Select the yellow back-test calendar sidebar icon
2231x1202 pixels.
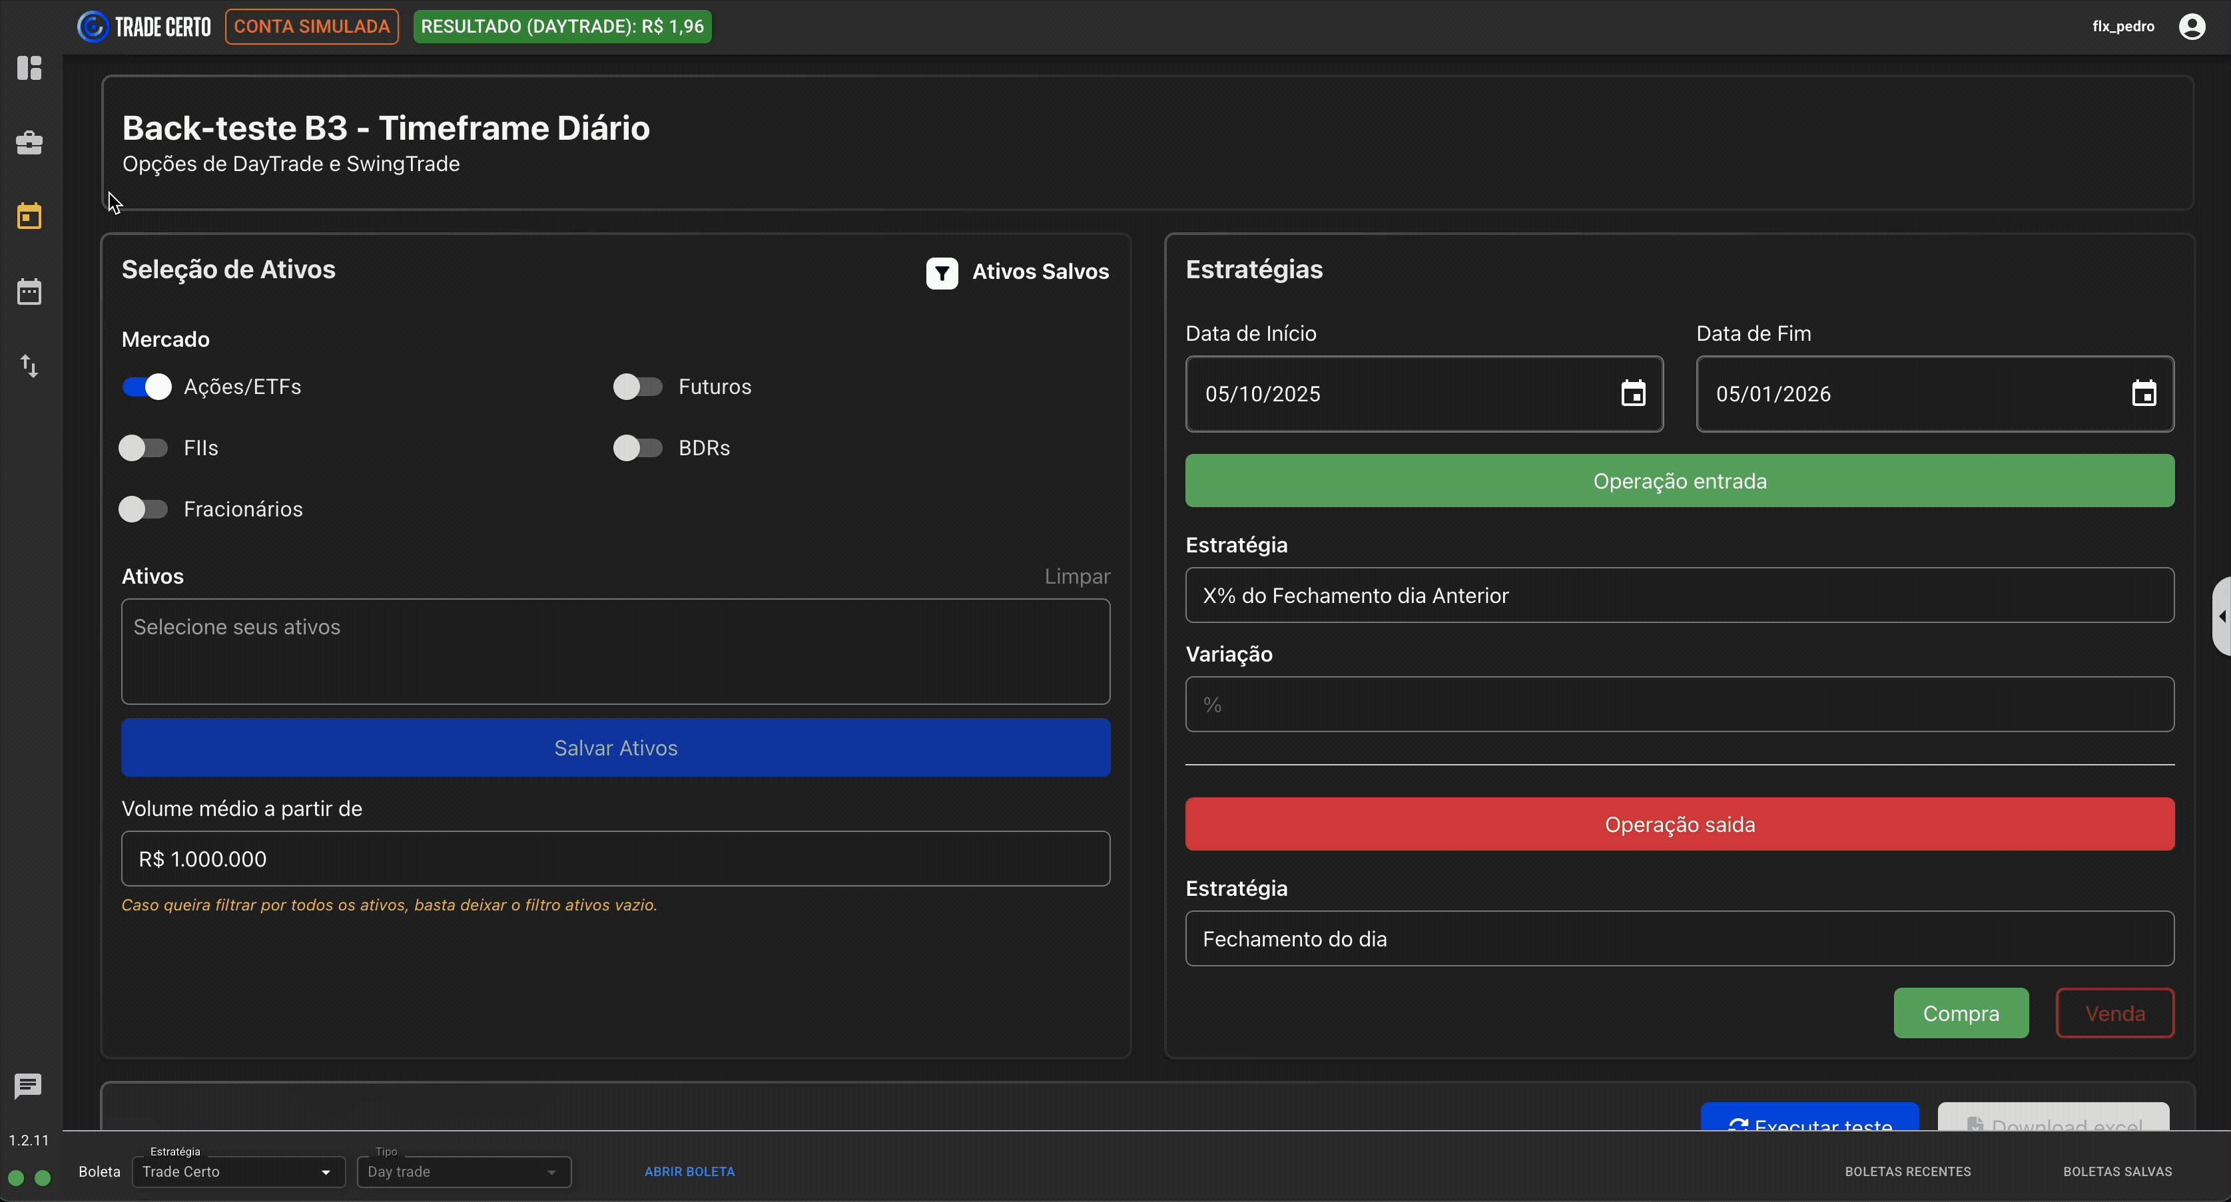tap(29, 216)
